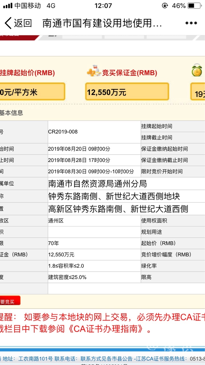The image size is (205, 365).
Task: Tap the rotation lock status icon
Action: 165,6
